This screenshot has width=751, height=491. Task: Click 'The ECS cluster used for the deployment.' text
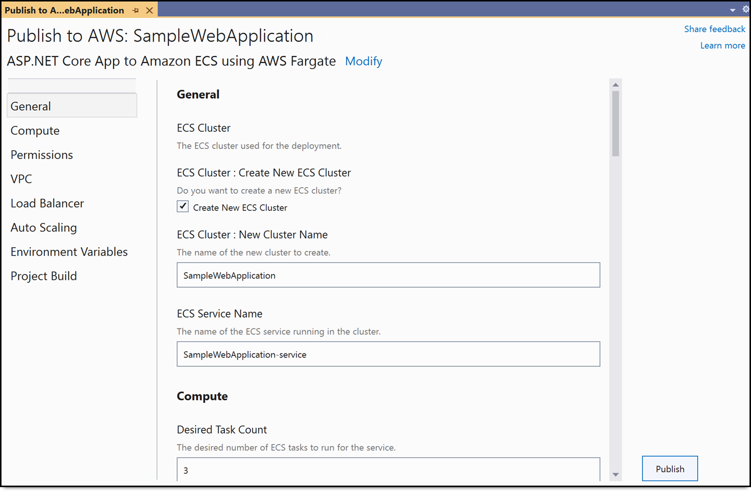point(259,146)
